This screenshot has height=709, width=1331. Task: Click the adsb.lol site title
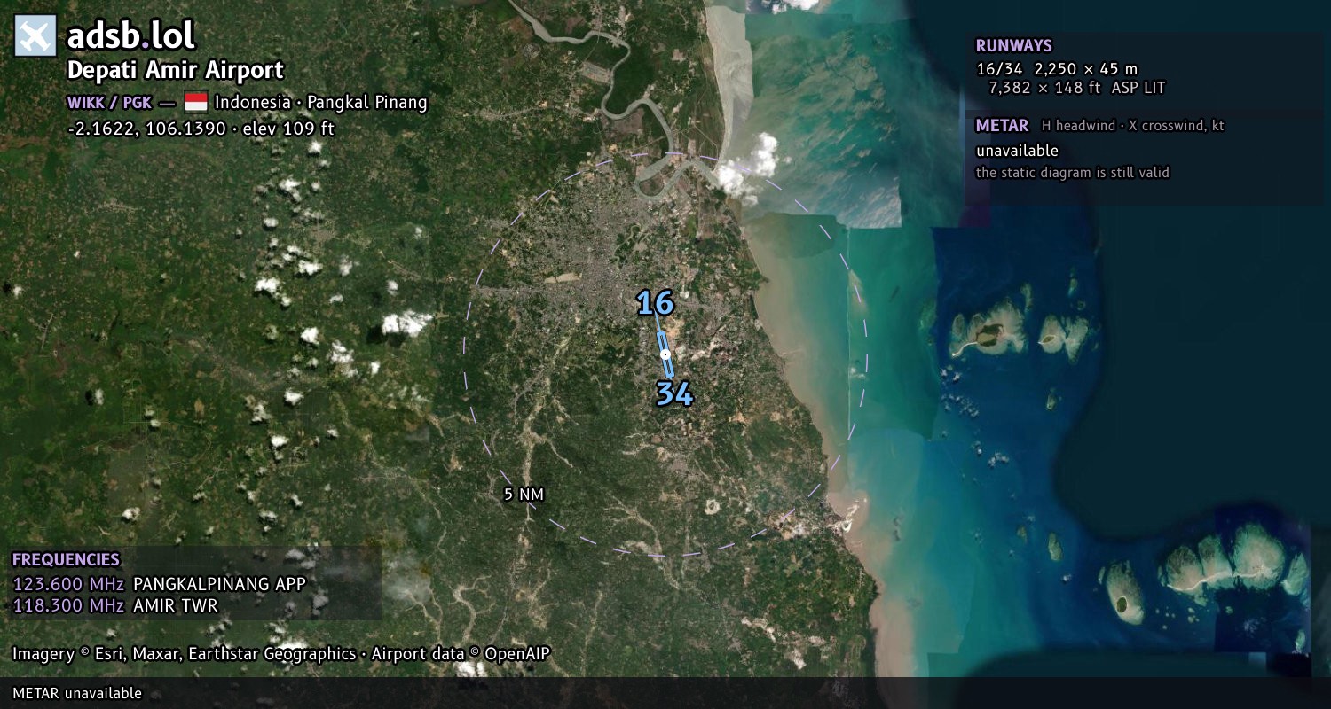(x=131, y=36)
